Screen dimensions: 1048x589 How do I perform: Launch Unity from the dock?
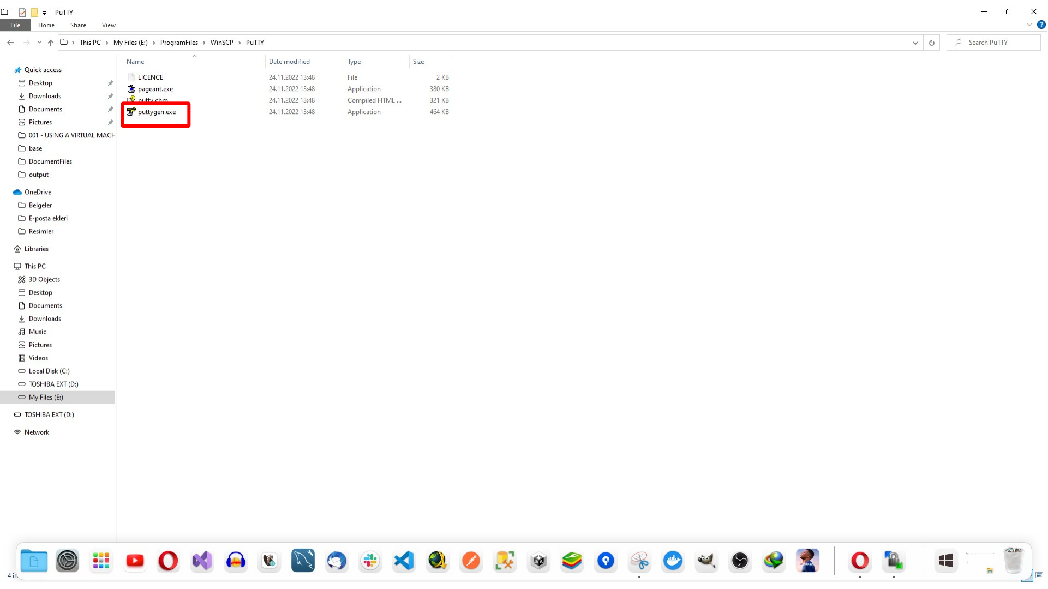click(538, 561)
